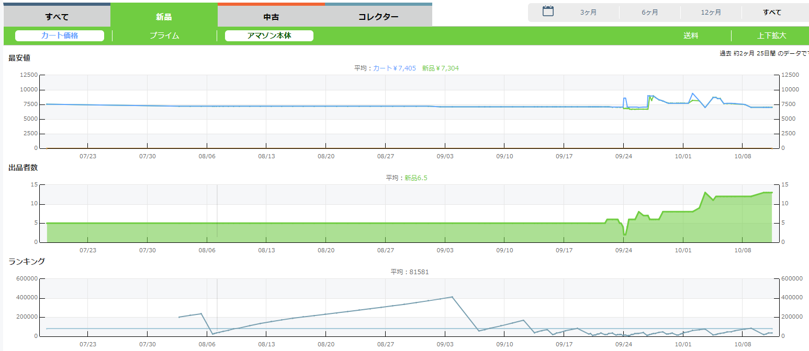Open the 中古 tab
The width and height of the screenshot is (809, 351).
pyautogui.click(x=271, y=17)
